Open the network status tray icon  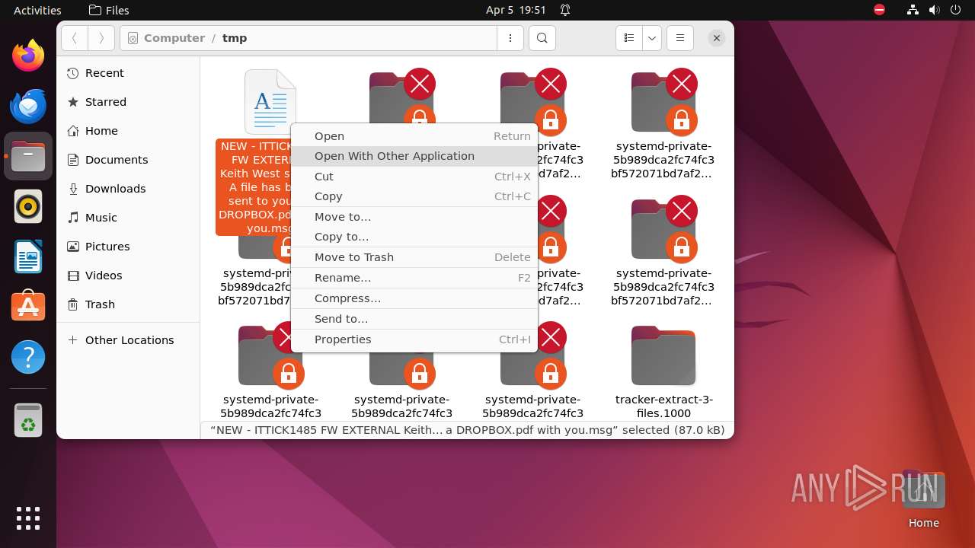click(x=913, y=10)
